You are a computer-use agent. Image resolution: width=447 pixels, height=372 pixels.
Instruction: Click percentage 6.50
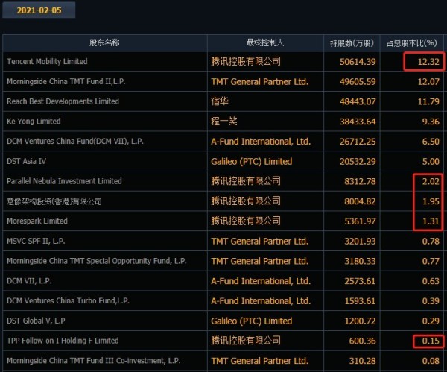tap(431, 142)
